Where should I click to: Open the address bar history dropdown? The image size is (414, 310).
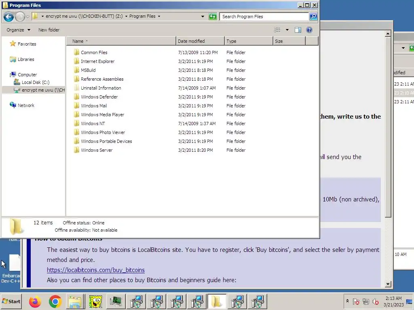203,16
